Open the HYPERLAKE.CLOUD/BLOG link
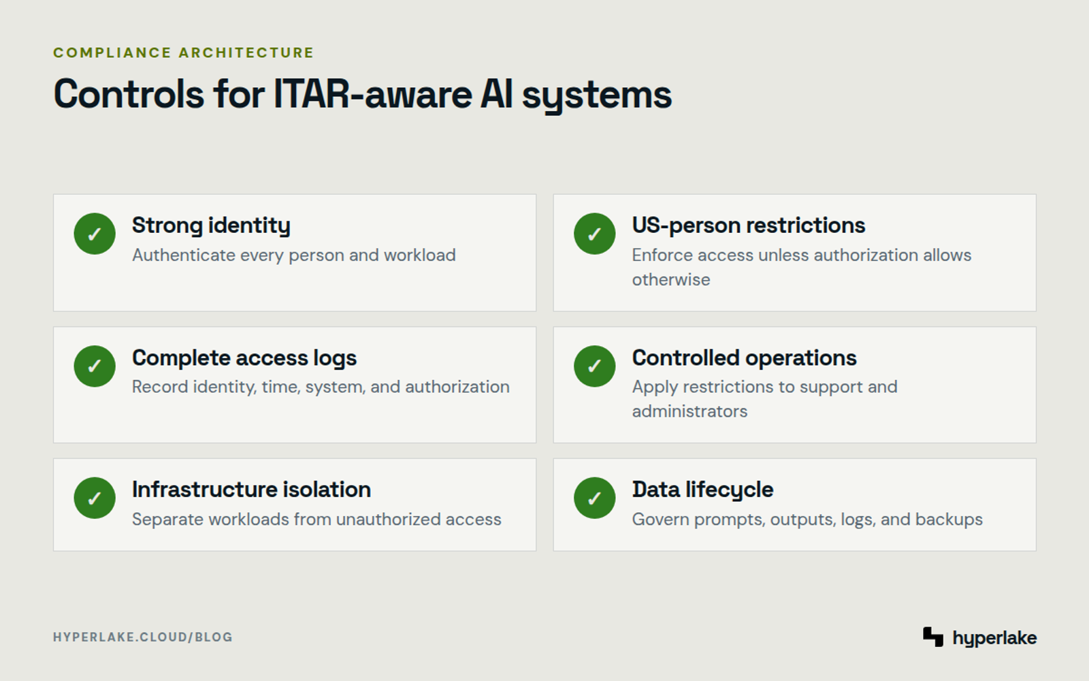1089x681 pixels. pyautogui.click(x=143, y=637)
